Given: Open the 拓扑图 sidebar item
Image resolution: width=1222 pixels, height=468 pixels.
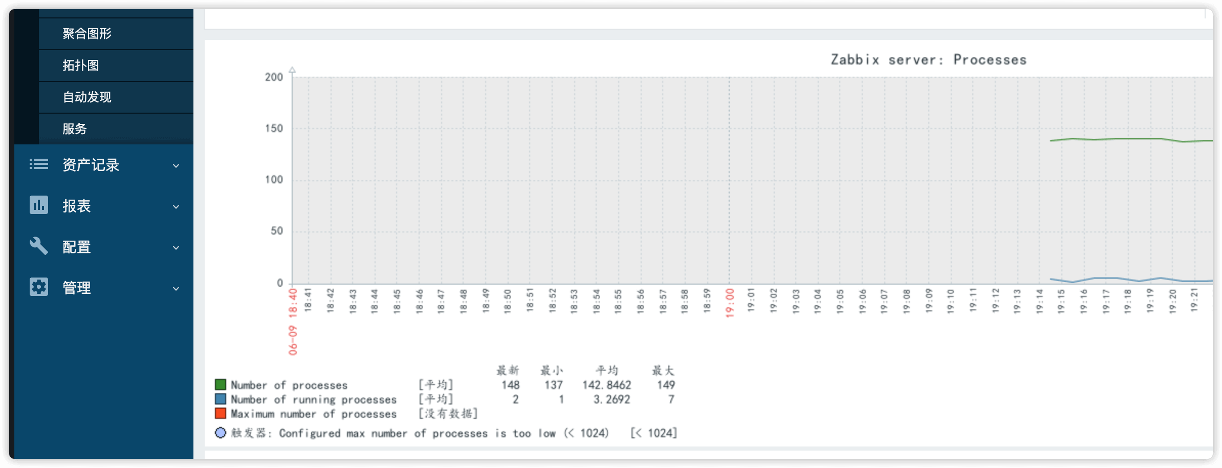Looking at the screenshot, I should 116,66.
